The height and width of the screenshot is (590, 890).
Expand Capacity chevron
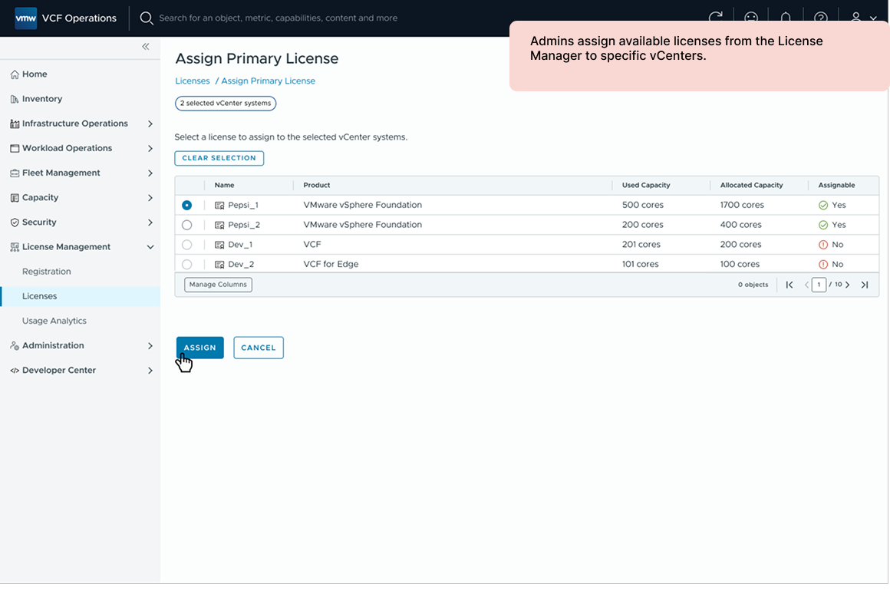point(150,198)
